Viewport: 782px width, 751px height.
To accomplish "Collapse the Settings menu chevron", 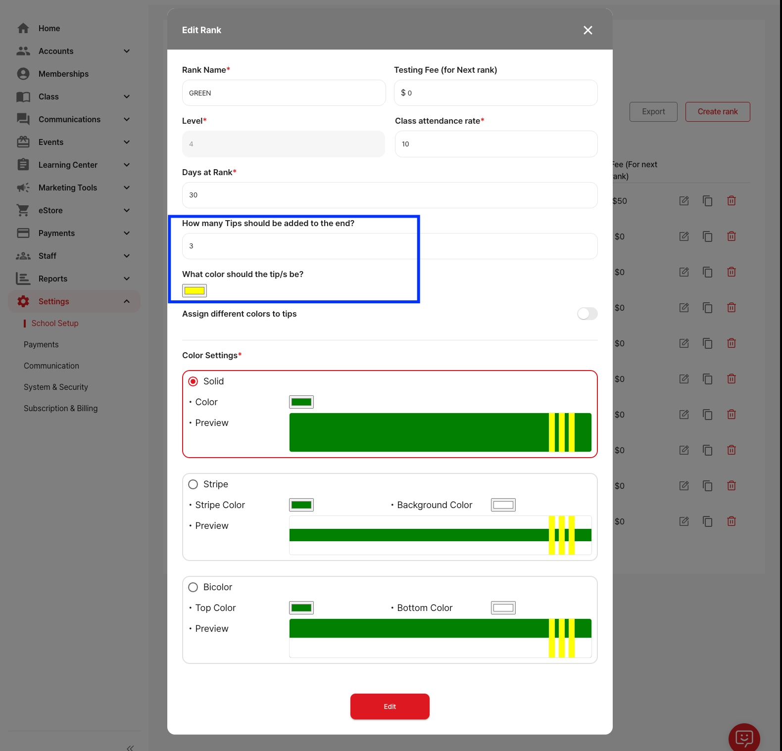I will click(127, 301).
